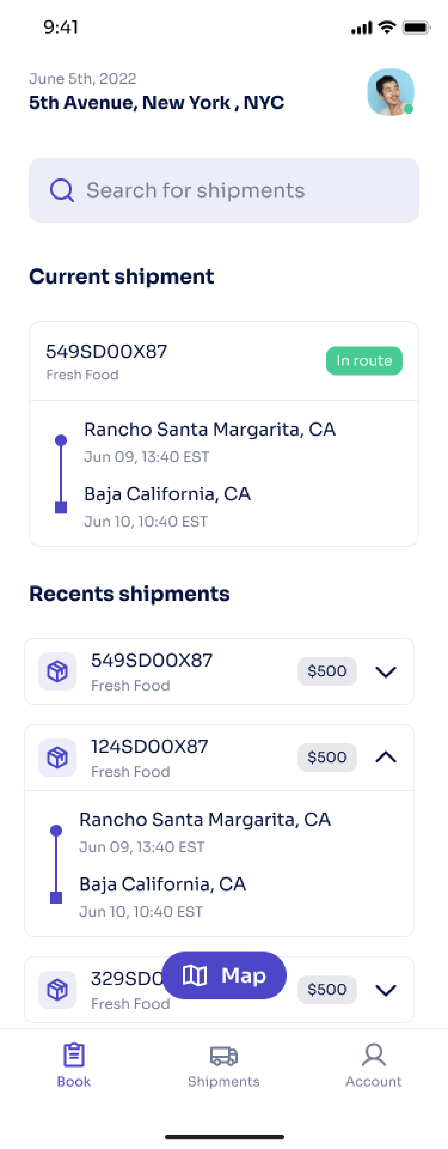Image resolution: width=448 pixels, height=1149 pixels.
Task: Tap the Book clipboard icon
Action: click(x=74, y=1054)
